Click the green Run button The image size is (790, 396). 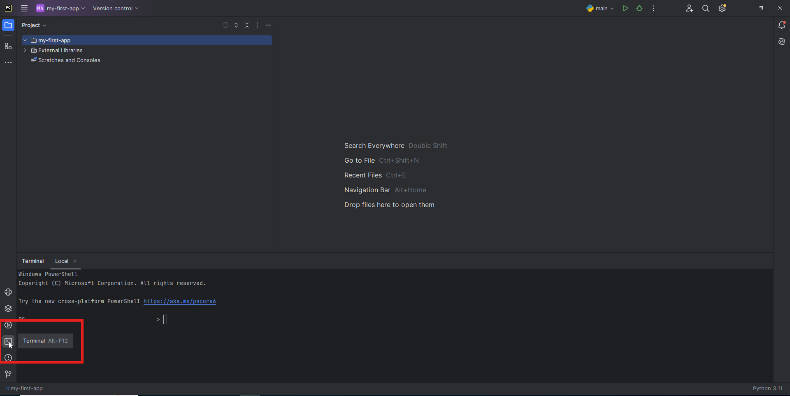point(625,8)
